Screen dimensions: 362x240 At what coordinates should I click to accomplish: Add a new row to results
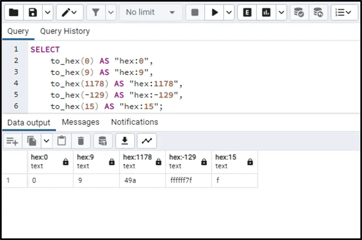(12, 141)
